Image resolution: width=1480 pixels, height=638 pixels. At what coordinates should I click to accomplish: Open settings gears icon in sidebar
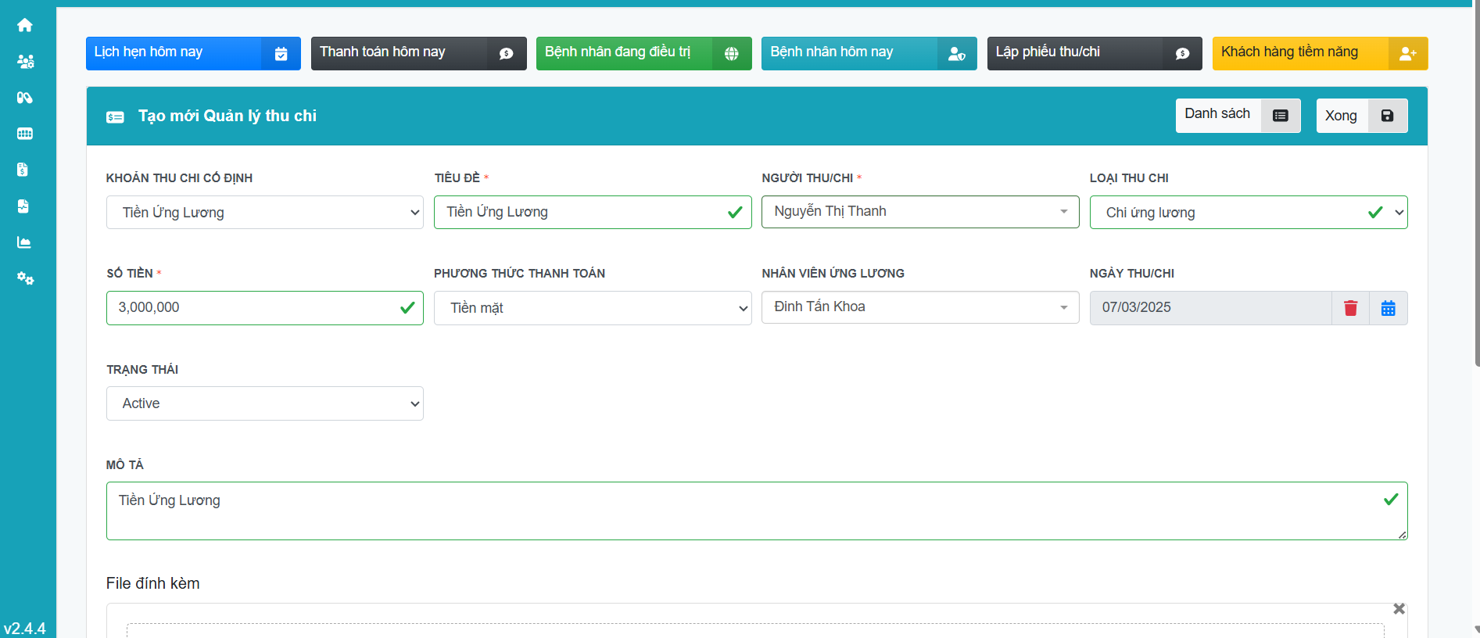click(x=25, y=278)
